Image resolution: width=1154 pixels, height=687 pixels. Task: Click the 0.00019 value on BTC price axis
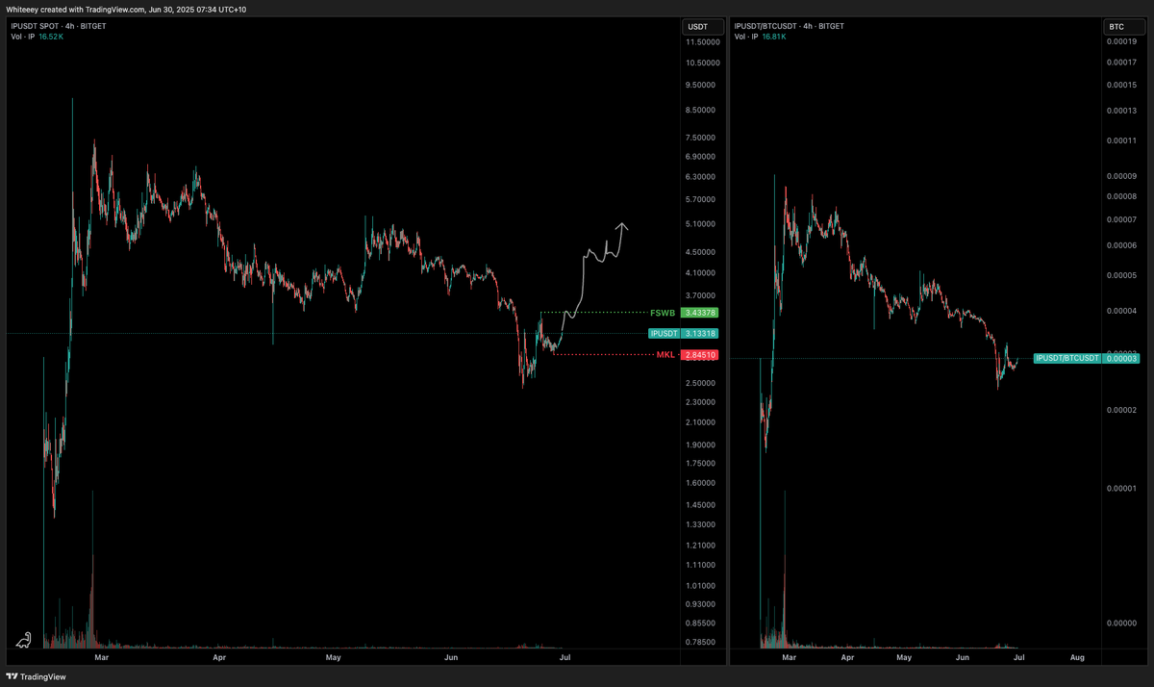pyautogui.click(x=1121, y=42)
